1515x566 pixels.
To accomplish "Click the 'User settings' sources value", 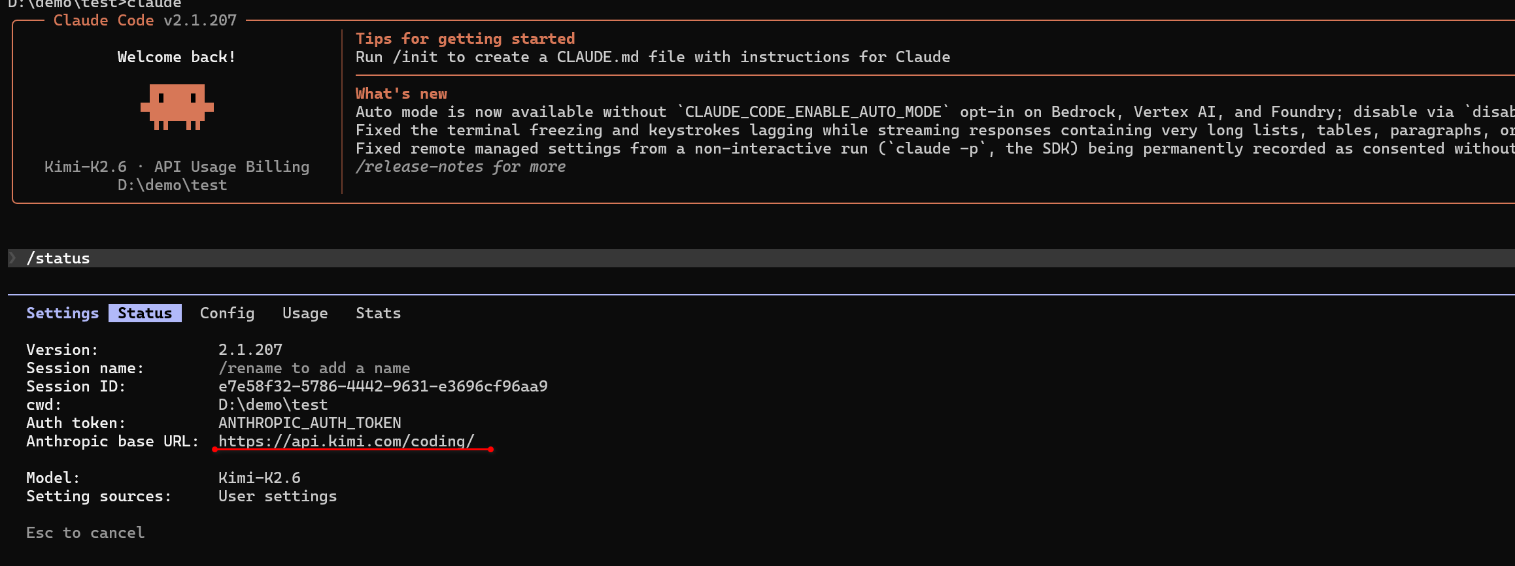I will click(x=278, y=496).
